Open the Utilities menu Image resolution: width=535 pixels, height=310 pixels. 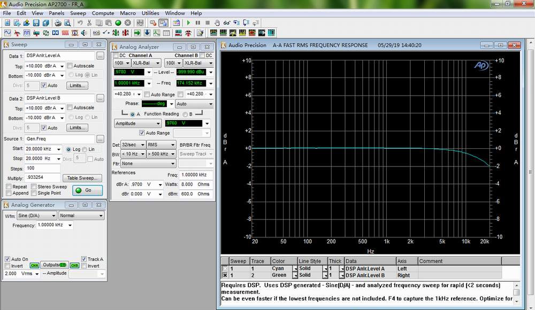[150, 13]
